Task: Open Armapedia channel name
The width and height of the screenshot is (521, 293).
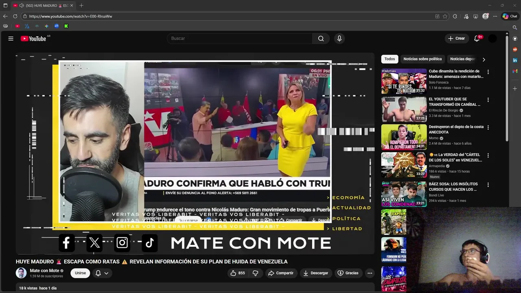Action: (437, 166)
